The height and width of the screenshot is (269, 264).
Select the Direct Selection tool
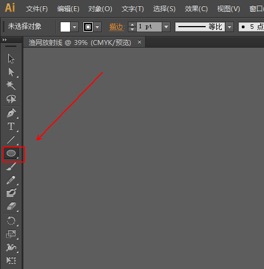point(11,72)
